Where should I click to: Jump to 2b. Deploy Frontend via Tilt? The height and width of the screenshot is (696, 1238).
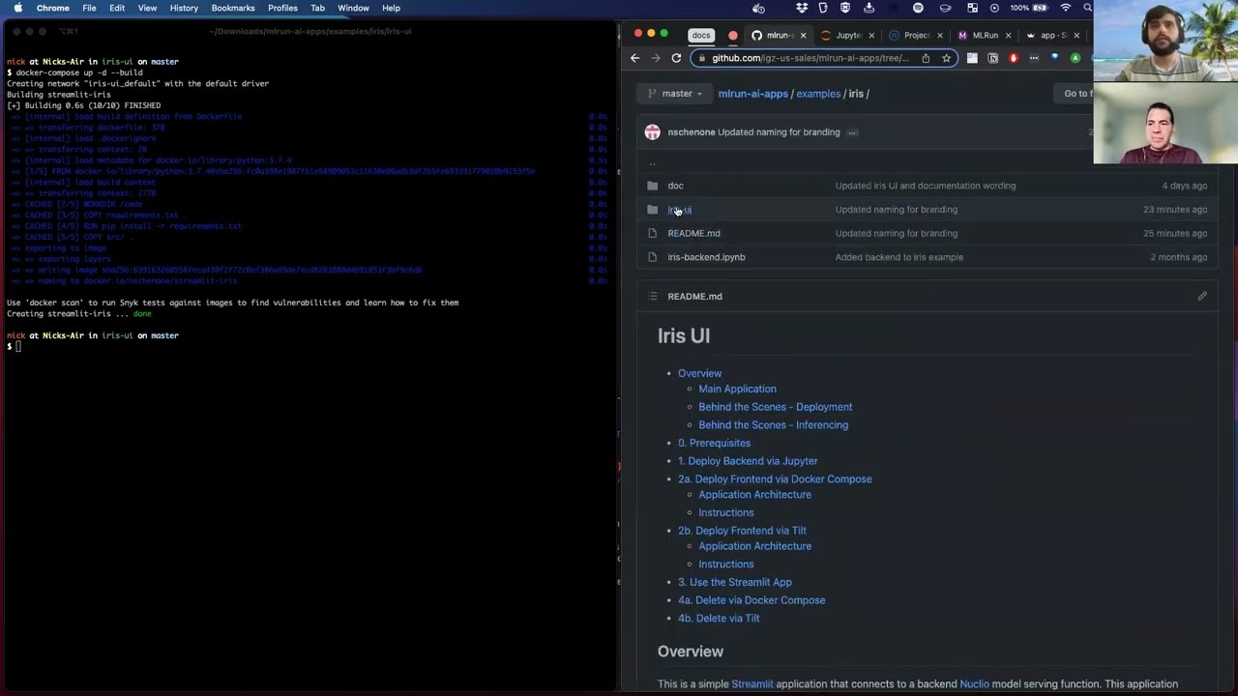(742, 531)
